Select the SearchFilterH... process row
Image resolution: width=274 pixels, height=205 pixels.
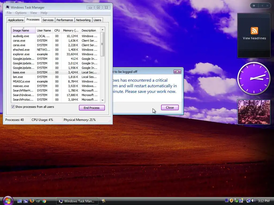pyautogui.click(x=56, y=90)
